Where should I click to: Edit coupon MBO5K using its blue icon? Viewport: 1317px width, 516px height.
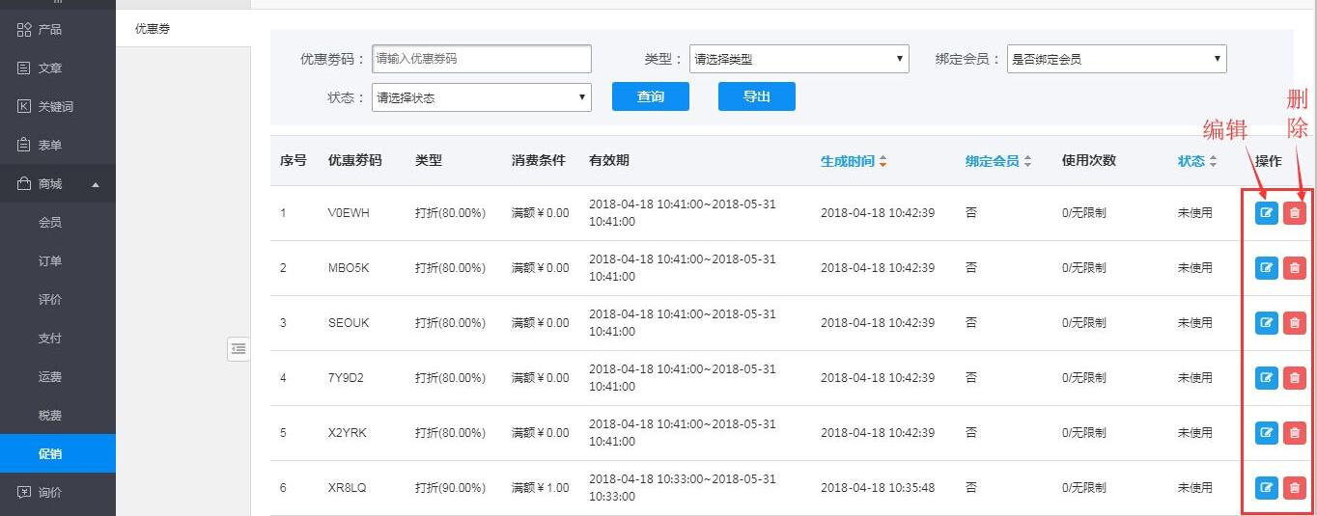pyautogui.click(x=1266, y=268)
